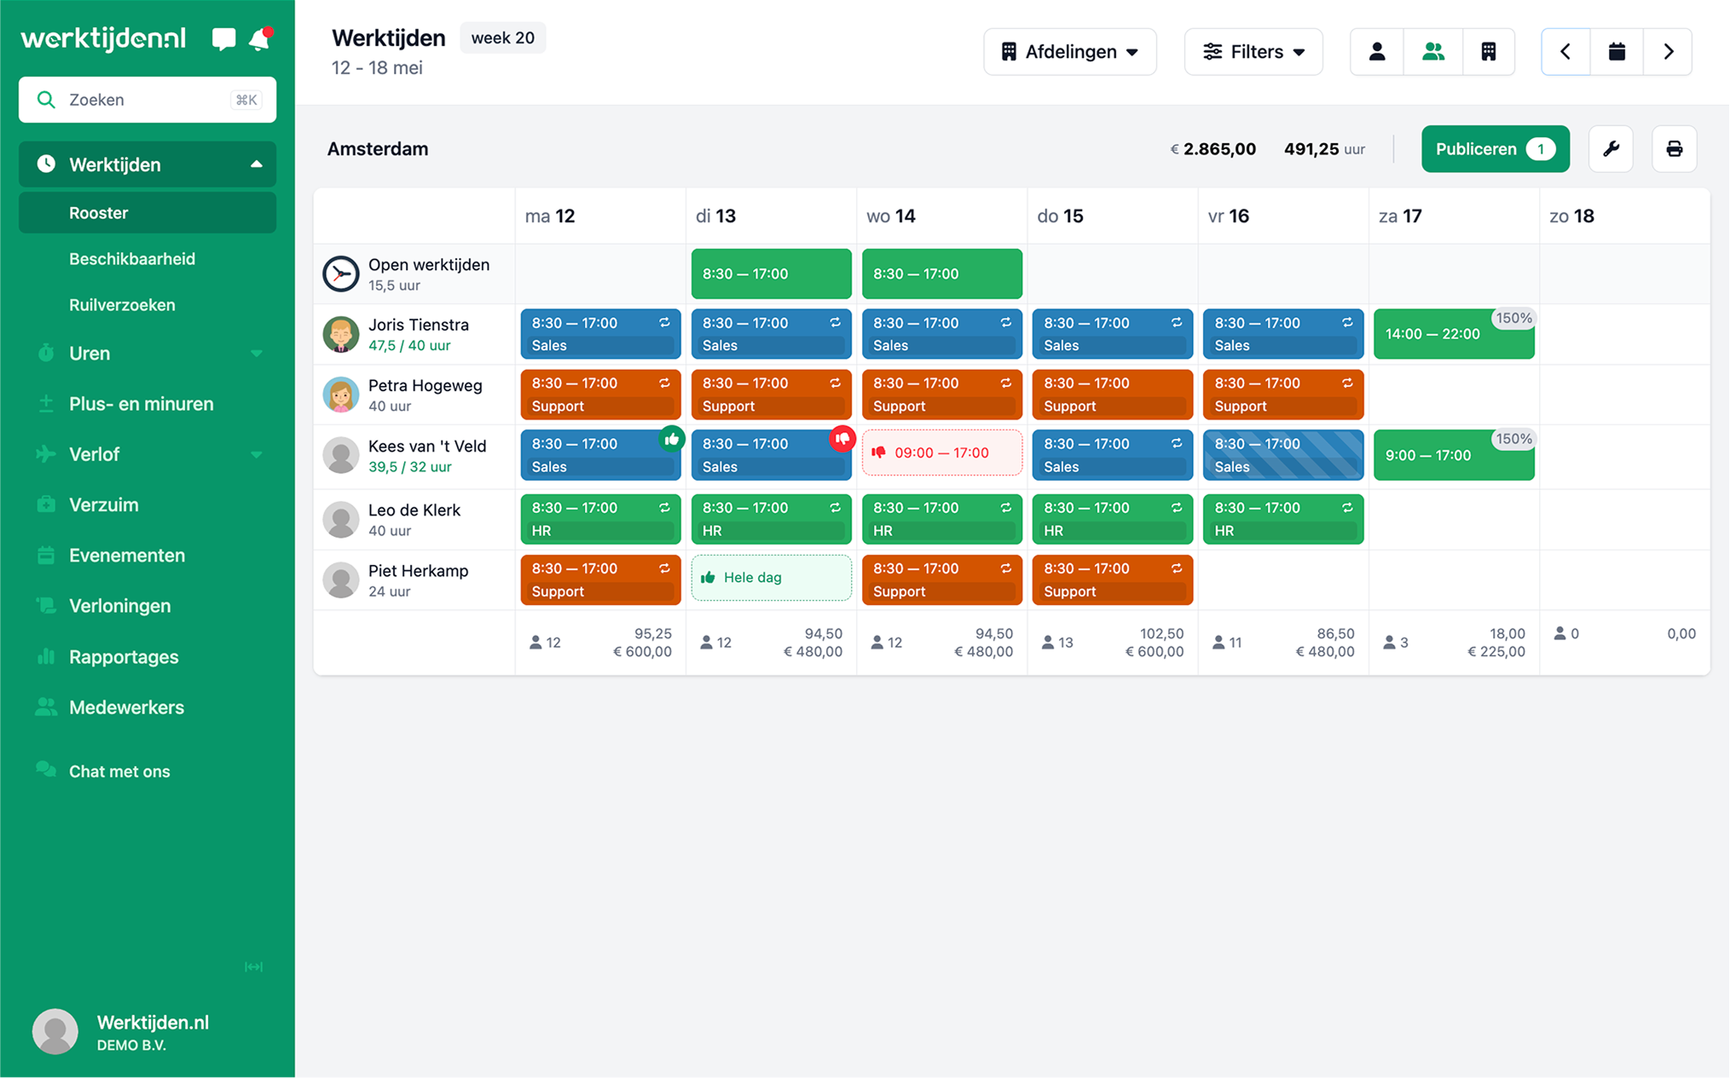Open the calendar date picker
The image size is (1730, 1078).
(x=1616, y=52)
